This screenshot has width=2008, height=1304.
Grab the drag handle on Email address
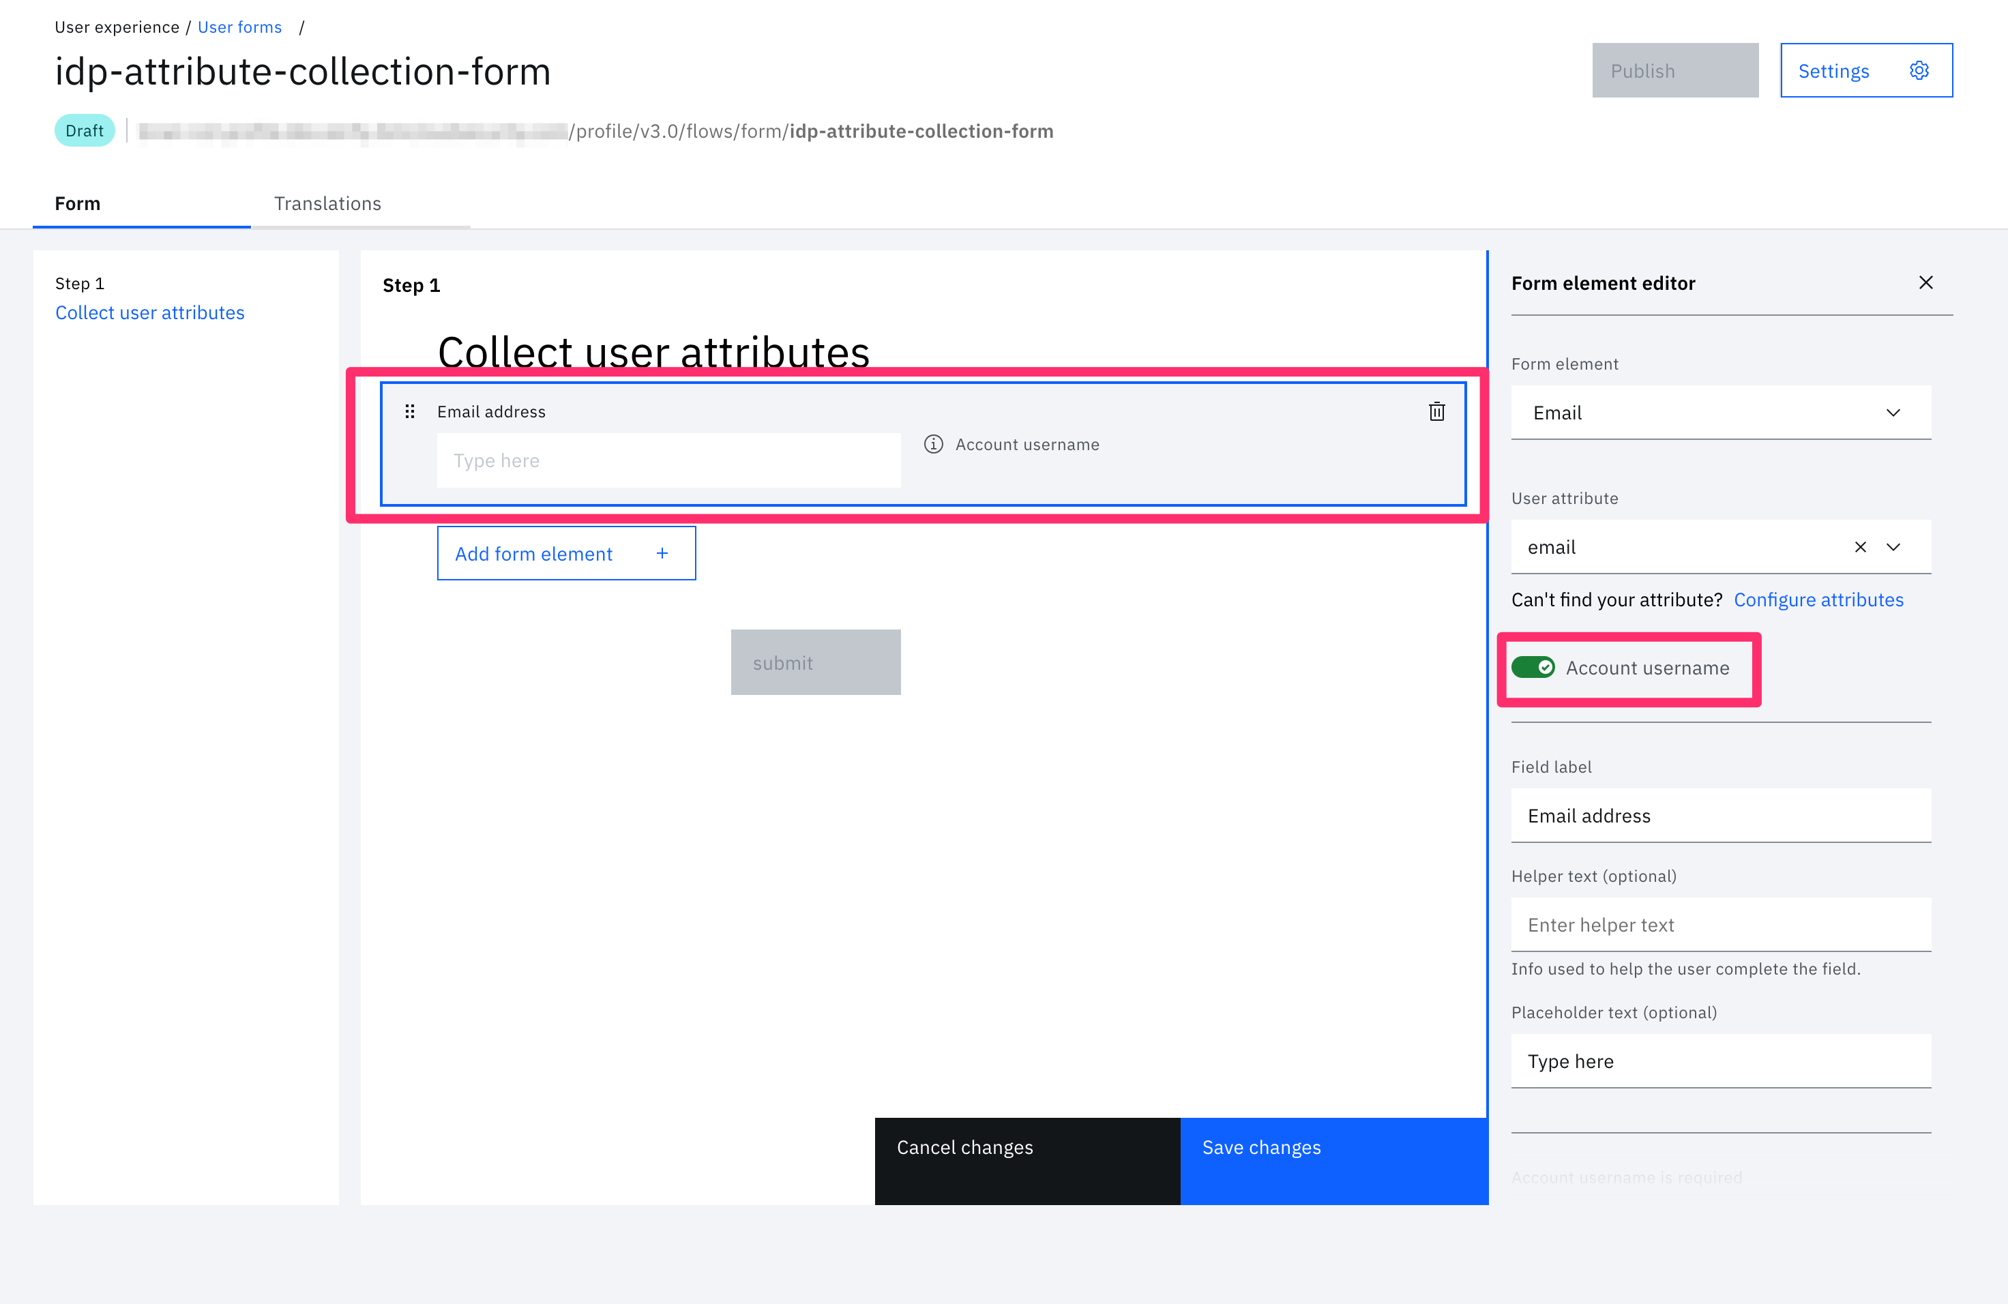(x=410, y=412)
